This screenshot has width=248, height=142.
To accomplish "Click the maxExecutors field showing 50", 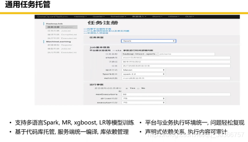I will tap(176, 94).
